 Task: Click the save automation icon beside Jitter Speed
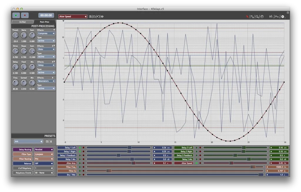[x=90, y=17]
